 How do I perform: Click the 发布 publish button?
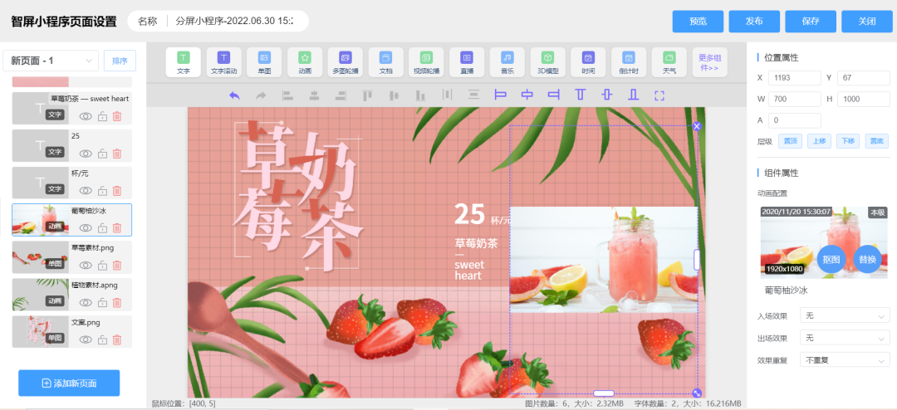click(x=754, y=22)
